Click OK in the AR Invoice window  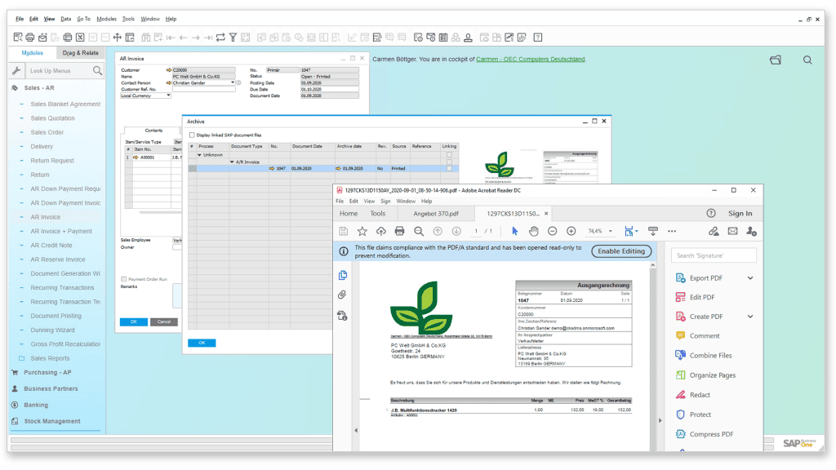point(134,321)
